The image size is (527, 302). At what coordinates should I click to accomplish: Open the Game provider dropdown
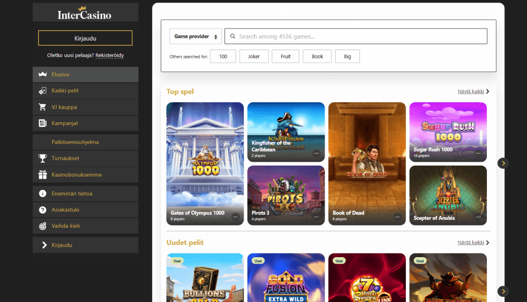[196, 36]
